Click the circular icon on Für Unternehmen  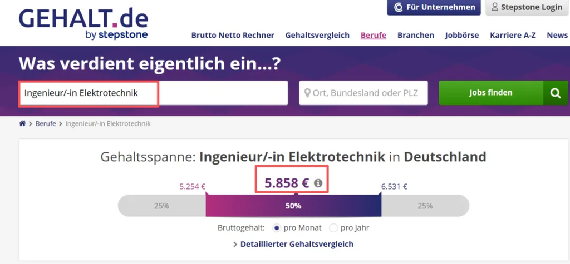[399, 7]
